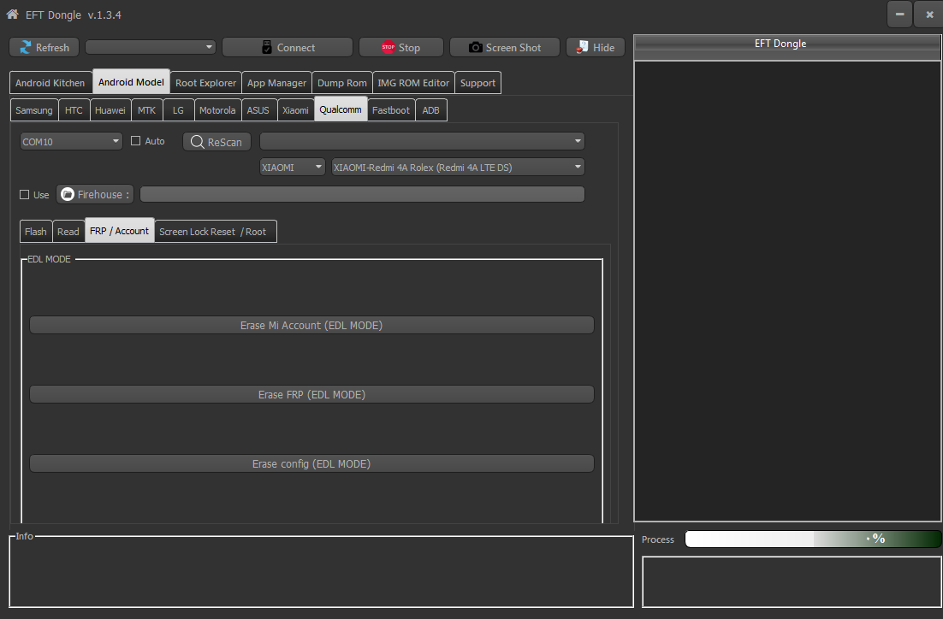Image resolution: width=943 pixels, height=619 pixels.
Task: Select the HTC brand tab
Action: [x=74, y=110]
